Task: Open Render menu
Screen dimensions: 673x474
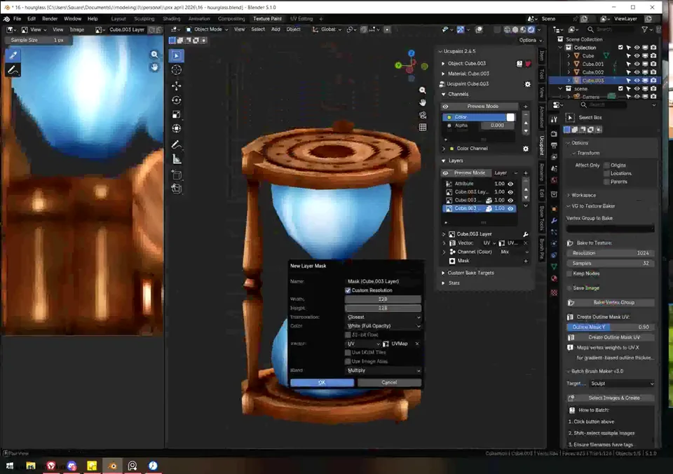Action: 50,18
